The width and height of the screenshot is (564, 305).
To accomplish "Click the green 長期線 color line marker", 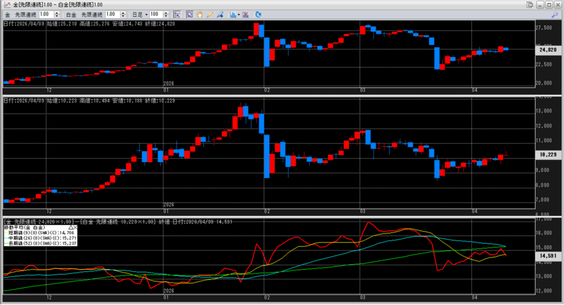I will click(6, 243).
